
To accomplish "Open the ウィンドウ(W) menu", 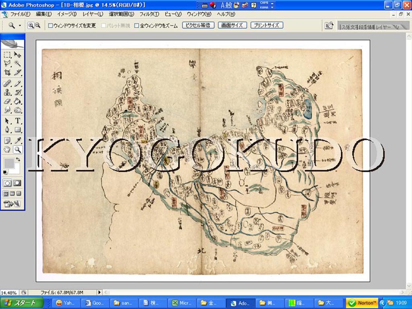I will click(199, 14).
